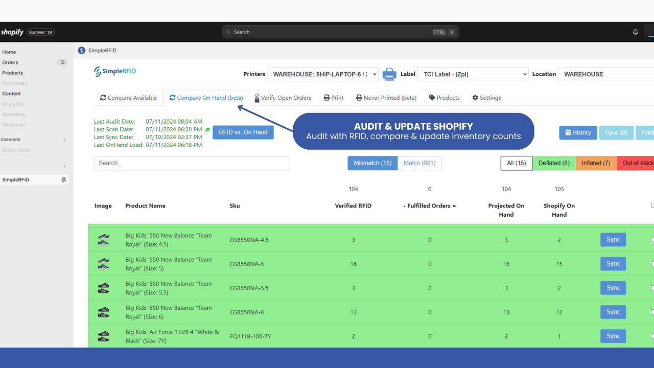Expand the chevron below Online Store

(64, 166)
